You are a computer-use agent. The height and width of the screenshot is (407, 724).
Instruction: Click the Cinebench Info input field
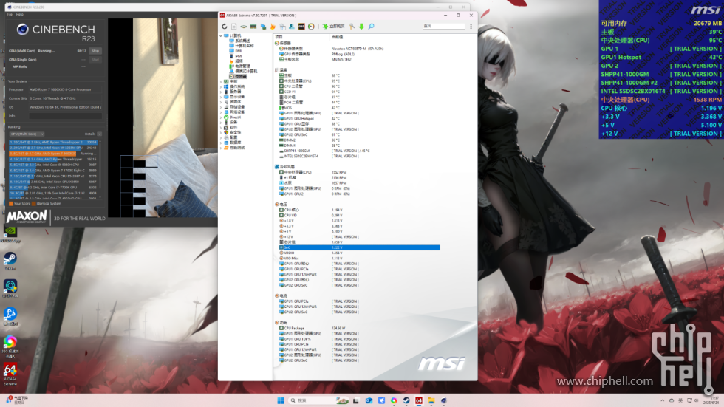tap(65, 116)
